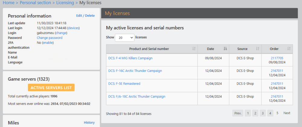Open order 2117705

pyautogui.click(x=277, y=58)
